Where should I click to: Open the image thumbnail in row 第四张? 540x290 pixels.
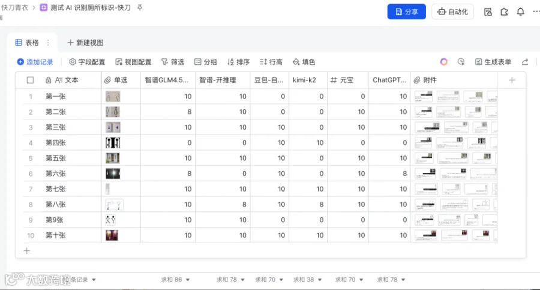pos(113,143)
